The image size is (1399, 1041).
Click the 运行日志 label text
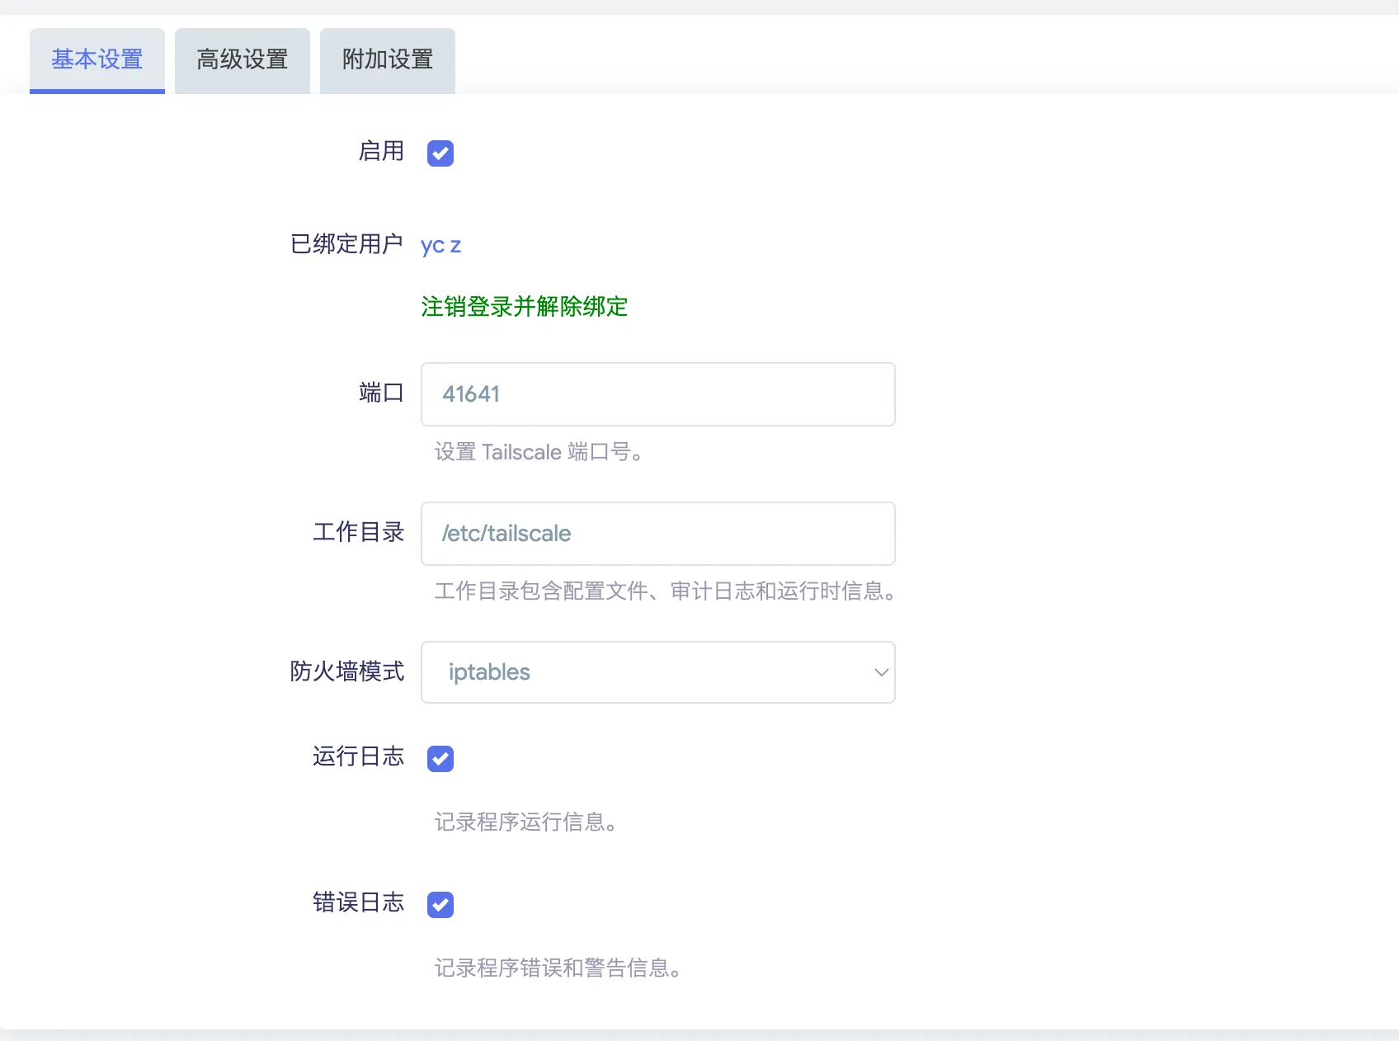[x=358, y=756]
